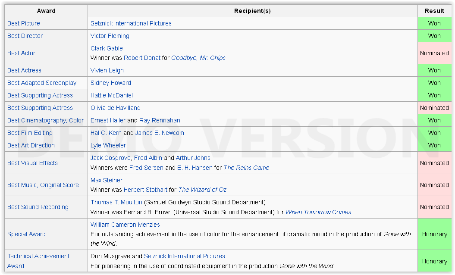Select the Honorary result for Special Award
Viewport: 455px width, 275px height.
click(434, 234)
